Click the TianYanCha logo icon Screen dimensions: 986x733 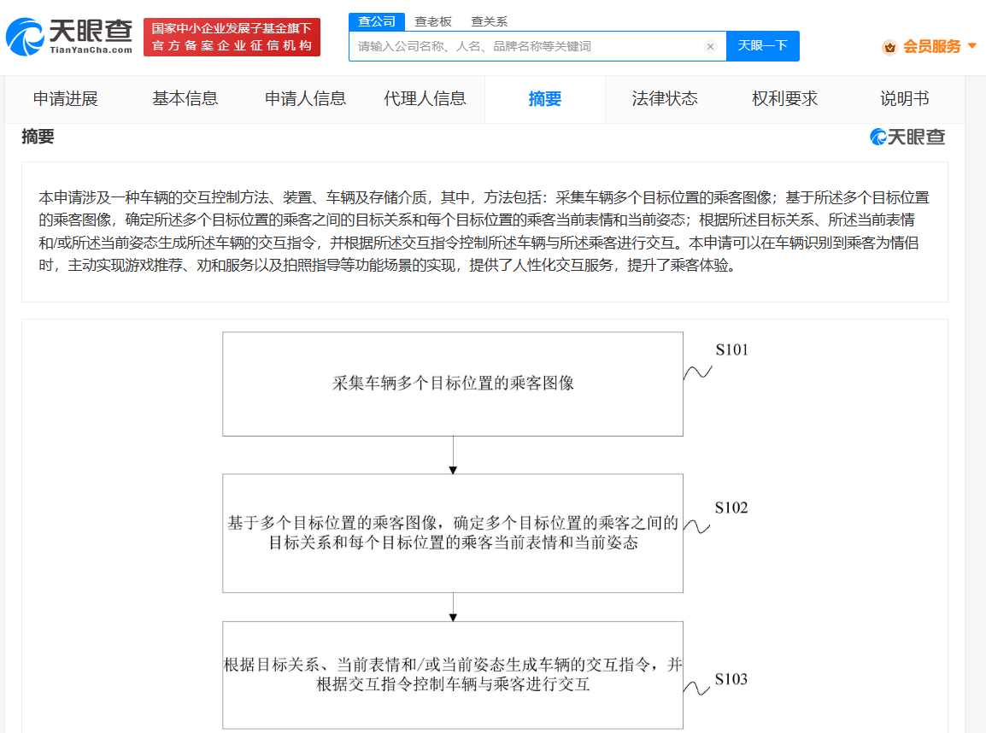[25, 37]
